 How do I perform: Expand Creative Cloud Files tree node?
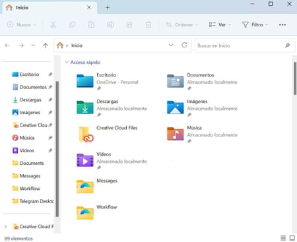[x=5, y=226]
